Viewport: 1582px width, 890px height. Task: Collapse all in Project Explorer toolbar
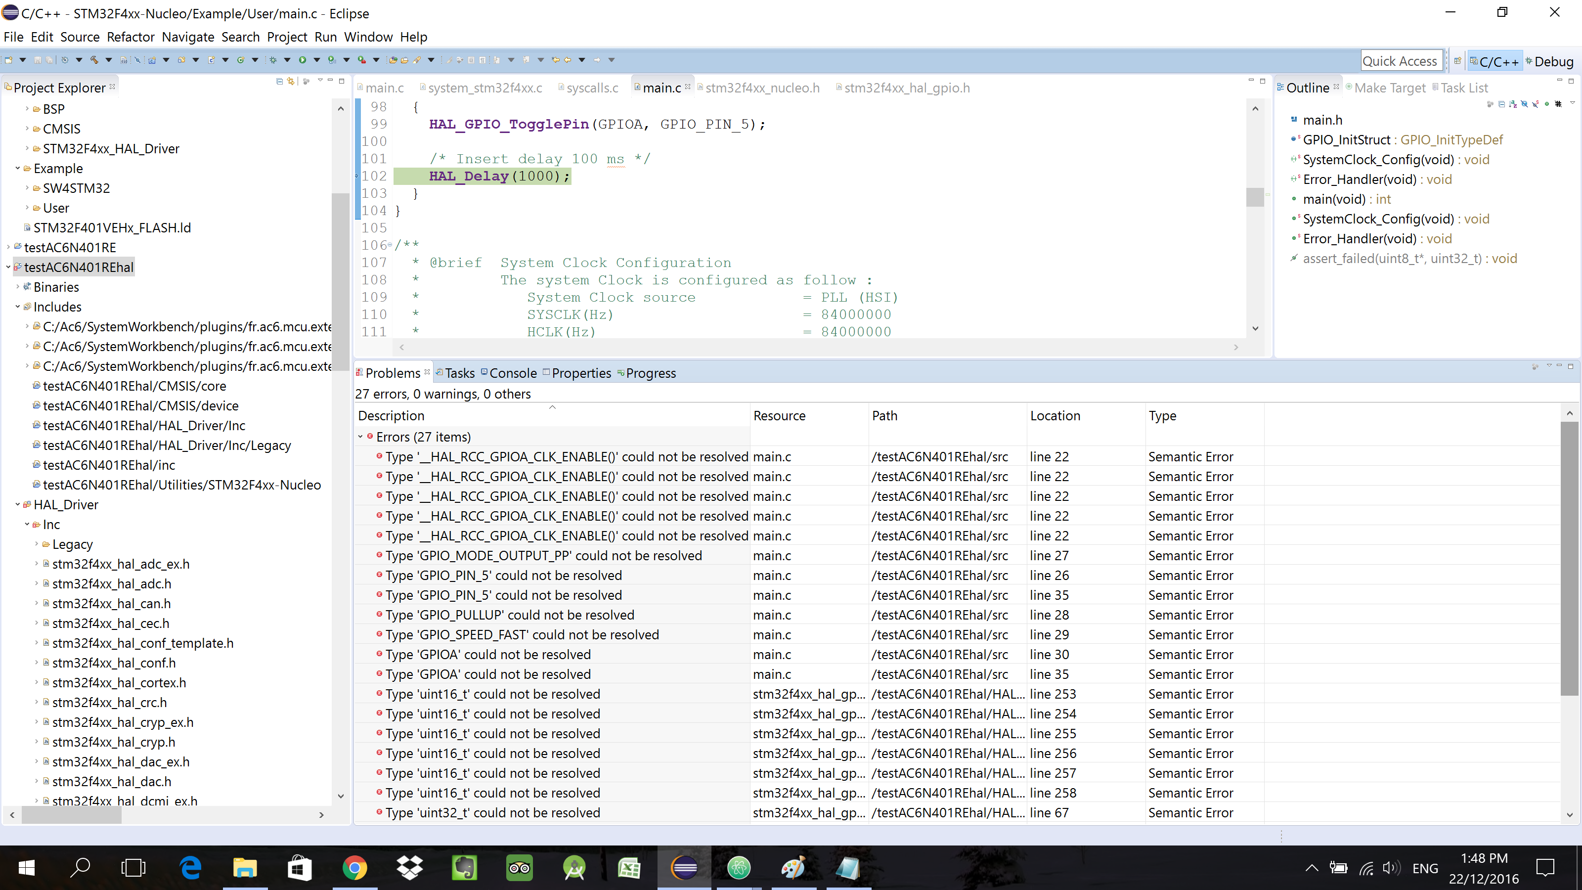click(279, 81)
